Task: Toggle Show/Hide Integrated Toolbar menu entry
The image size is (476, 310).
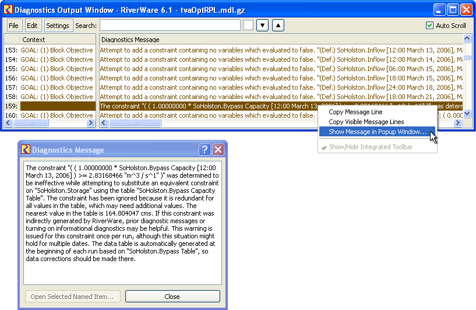Action: (x=377, y=147)
